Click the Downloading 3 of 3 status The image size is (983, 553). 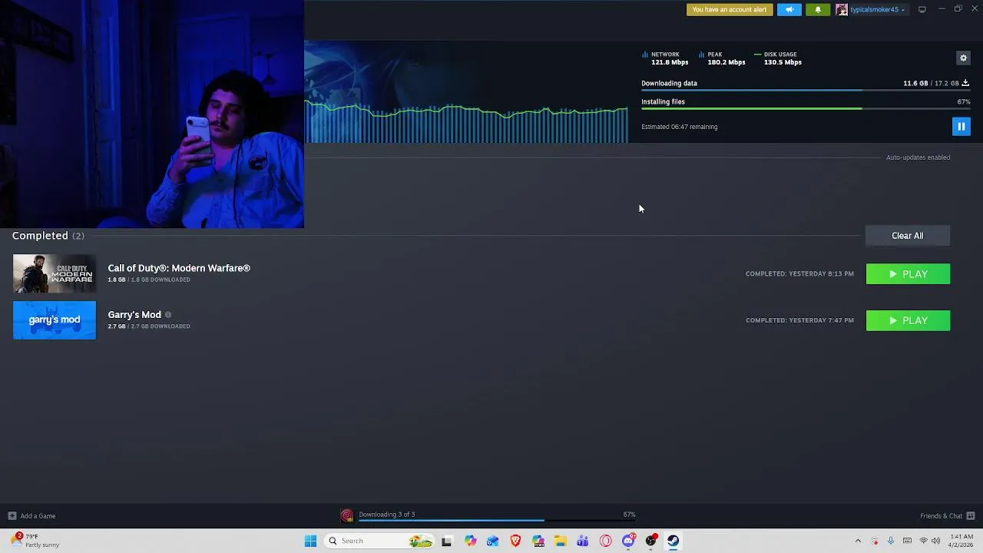click(386, 515)
